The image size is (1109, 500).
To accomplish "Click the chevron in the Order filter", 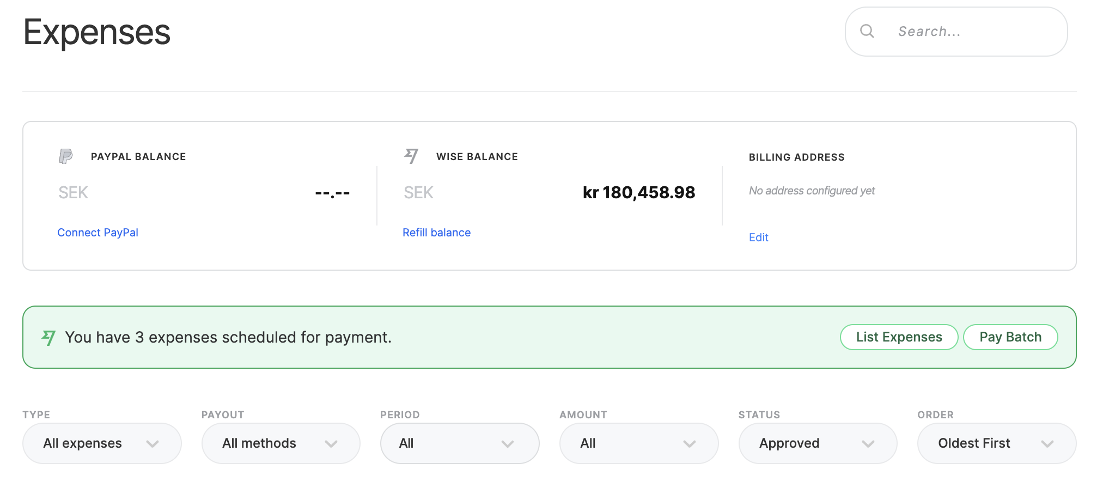I will tap(1047, 444).
